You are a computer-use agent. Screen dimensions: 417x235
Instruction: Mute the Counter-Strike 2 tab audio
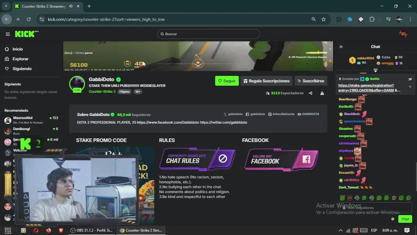[x=71, y=6]
